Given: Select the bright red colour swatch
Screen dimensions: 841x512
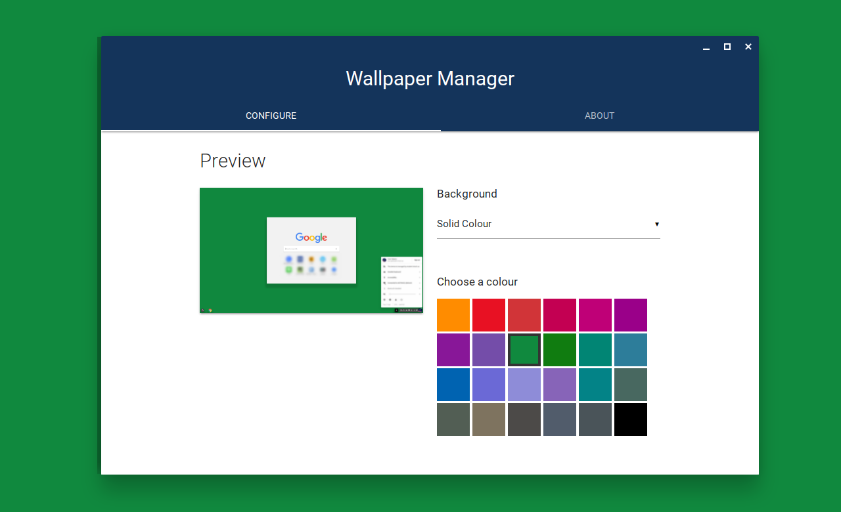Looking at the screenshot, I should 489,315.
